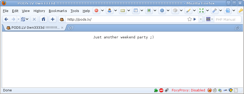Open the Adblock Plus ABP status icon
Viewport: 244px width, 94px height.
point(161,90)
